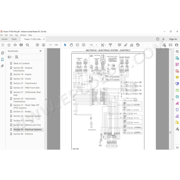
Task: Open the Edit menu
Action: tap(6, 35)
